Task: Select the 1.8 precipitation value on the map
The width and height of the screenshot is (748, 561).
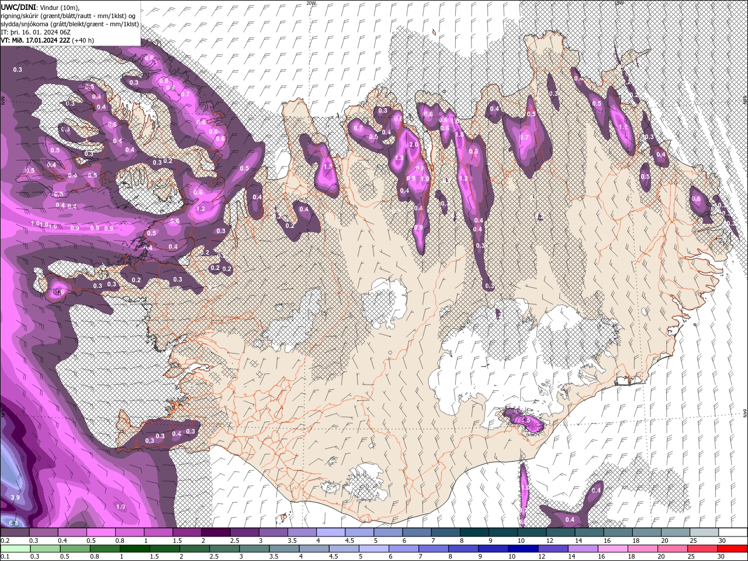Action: click(x=459, y=134)
